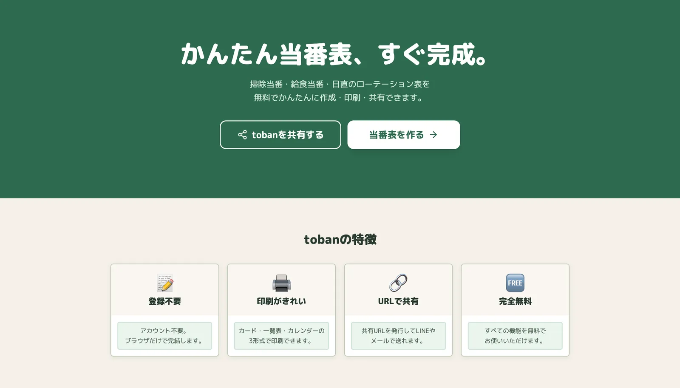680x388 pixels.
Task: Click the かんたん当番表、すぐ完成。 hero headline
Action: click(x=334, y=54)
